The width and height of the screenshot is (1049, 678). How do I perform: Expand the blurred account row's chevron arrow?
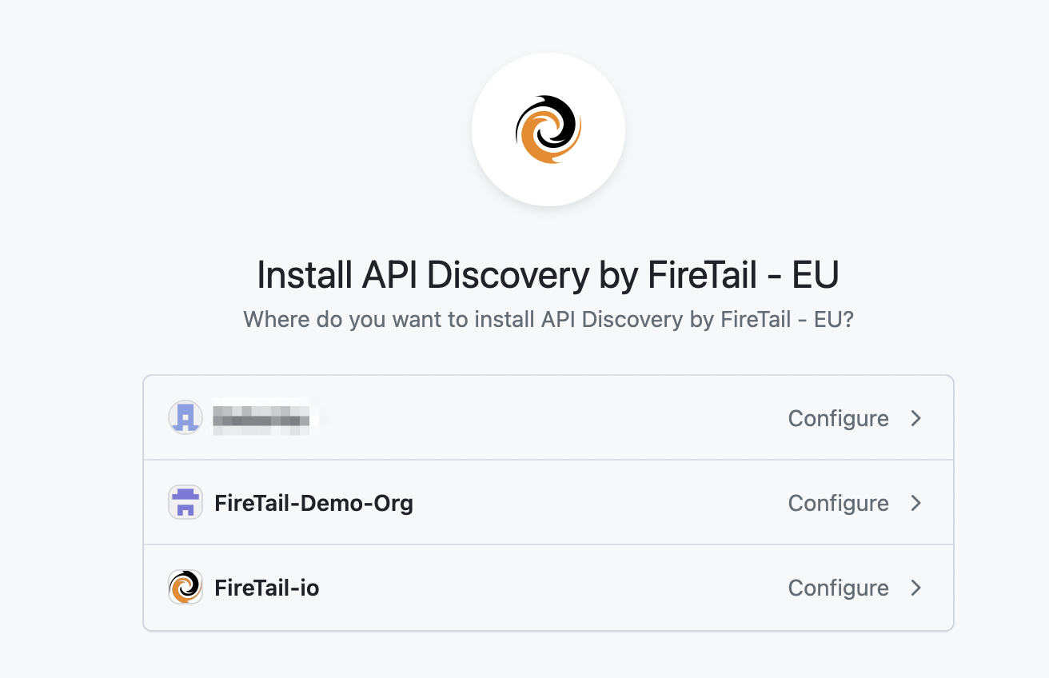pos(916,418)
